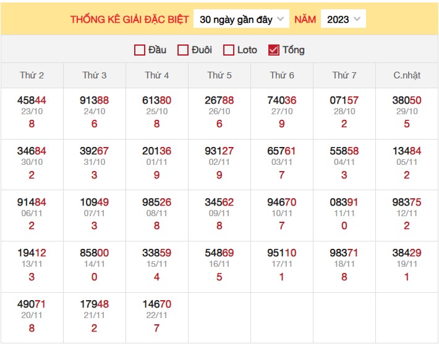Select the C.nhật column header
The image size is (439, 344).
coord(407,75)
